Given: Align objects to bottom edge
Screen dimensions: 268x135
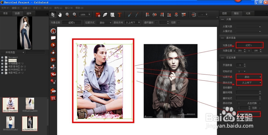Looking at the screenshot, I should click(x=169, y=15).
